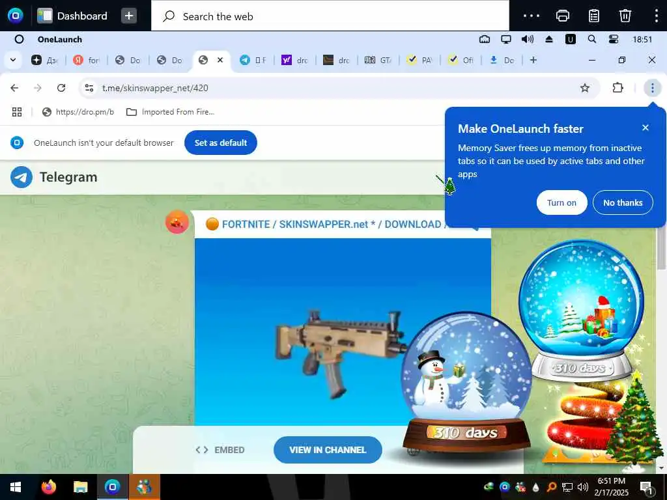Open the Dashboard tab
Viewport: 667px width, 500px height.
72,16
